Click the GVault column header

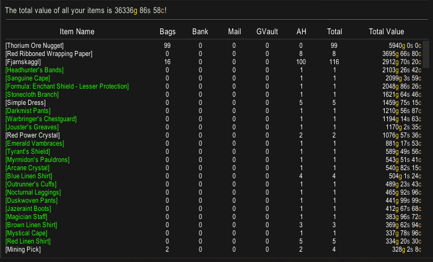coord(267,32)
